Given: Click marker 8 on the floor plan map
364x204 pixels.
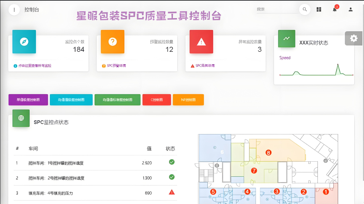Looking at the screenshot, I should [x=268, y=152].
